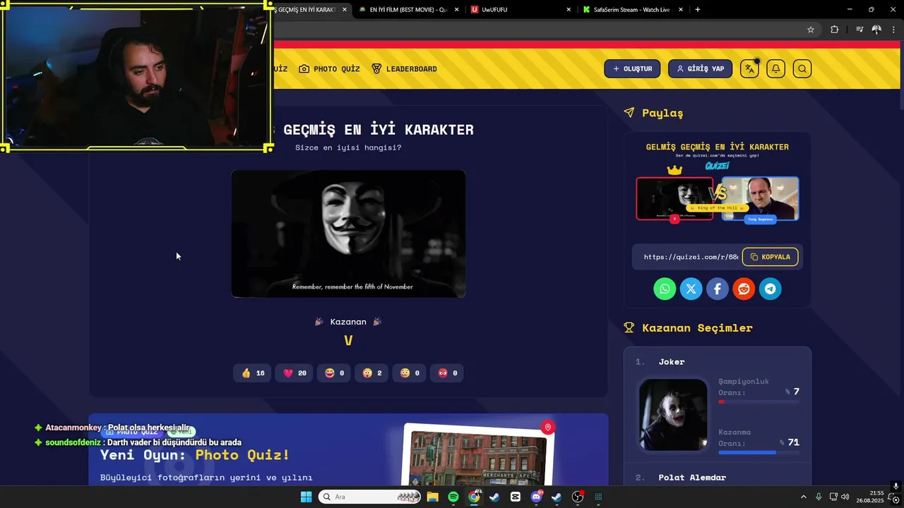904x508 pixels.
Task: Open the notifications bell
Action: pyautogui.click(x=775, y=68)
